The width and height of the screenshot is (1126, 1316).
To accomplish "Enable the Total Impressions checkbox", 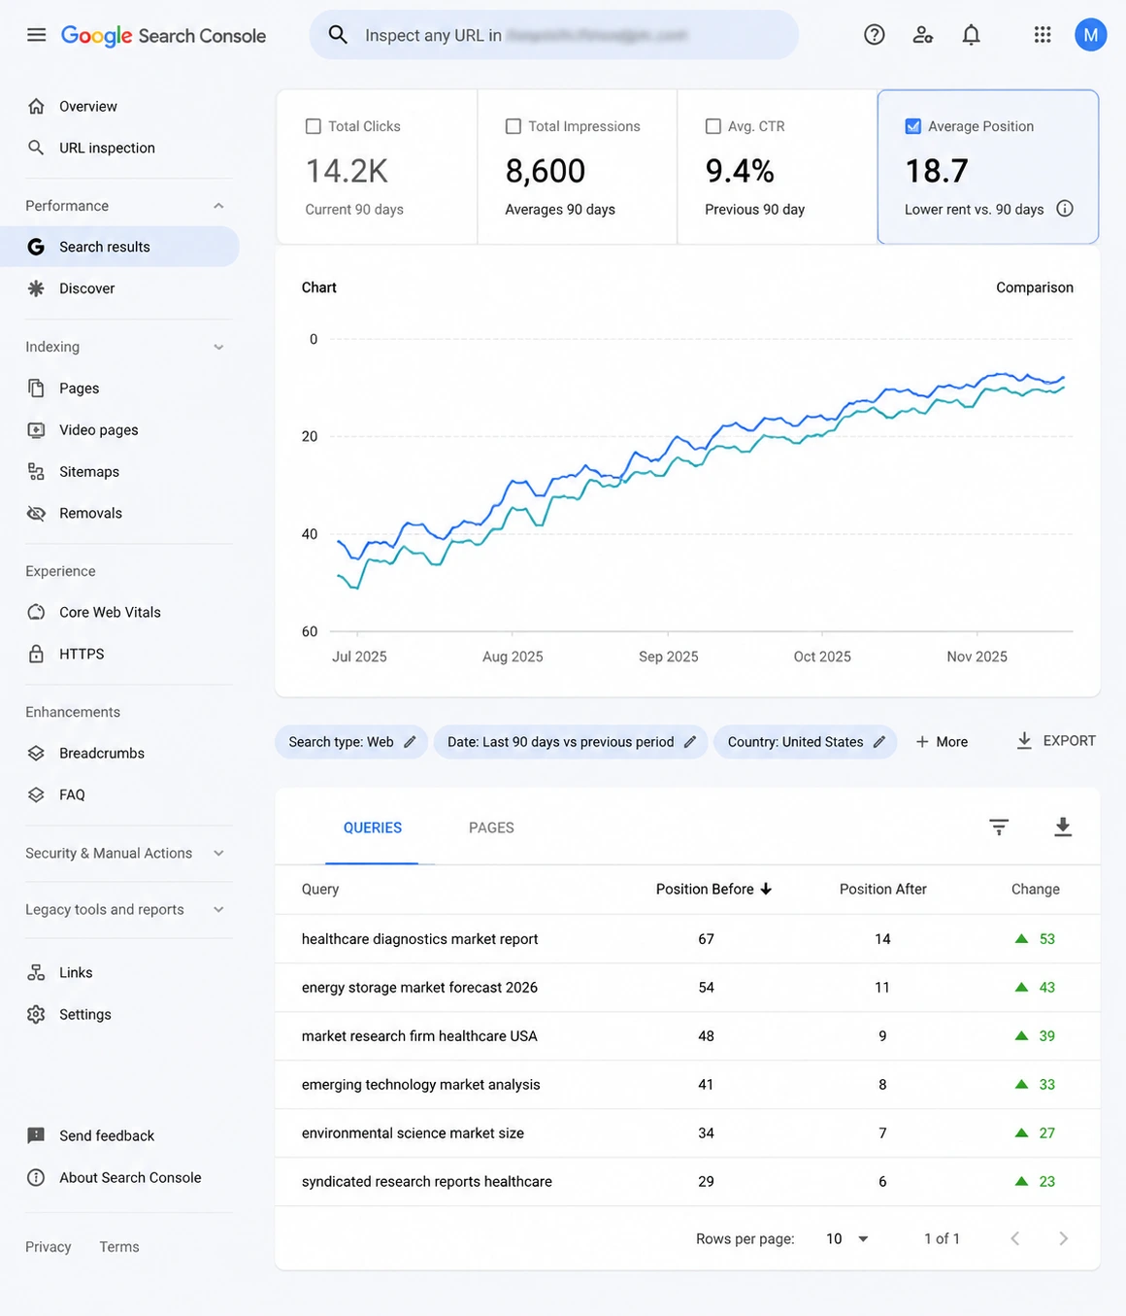I will [513, 126].
